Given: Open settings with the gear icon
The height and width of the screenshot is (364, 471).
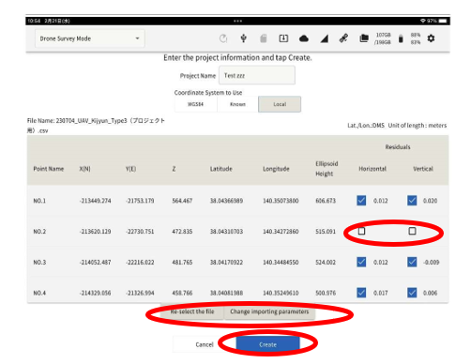Looking at the screenshot, I should 431,38.
